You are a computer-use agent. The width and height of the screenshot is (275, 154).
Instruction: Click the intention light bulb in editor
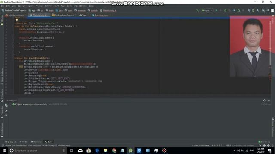point(17,20)
